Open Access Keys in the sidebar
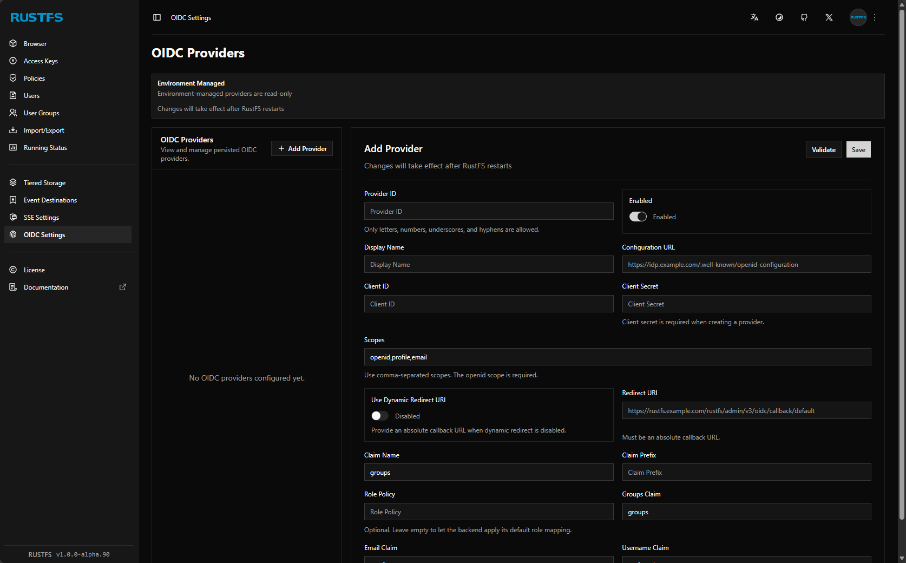The width and height of the screenshot is (906, 563). 41,61
